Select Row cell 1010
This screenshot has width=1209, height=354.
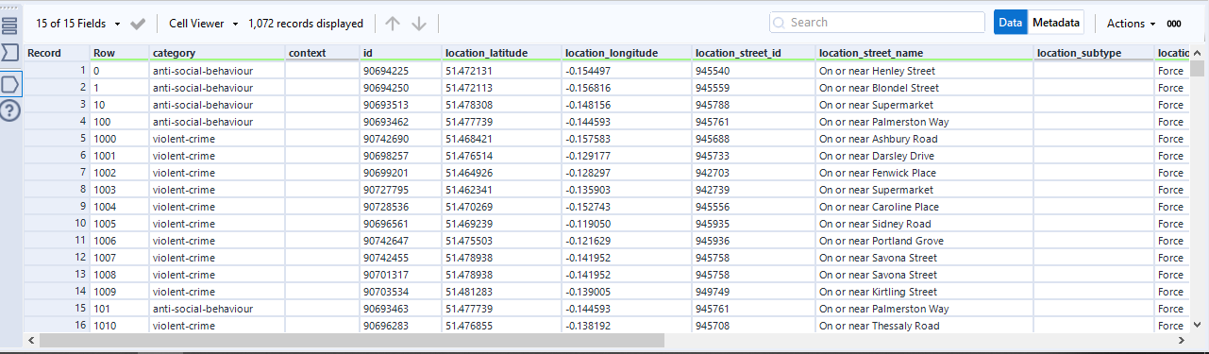coord(119,326)
